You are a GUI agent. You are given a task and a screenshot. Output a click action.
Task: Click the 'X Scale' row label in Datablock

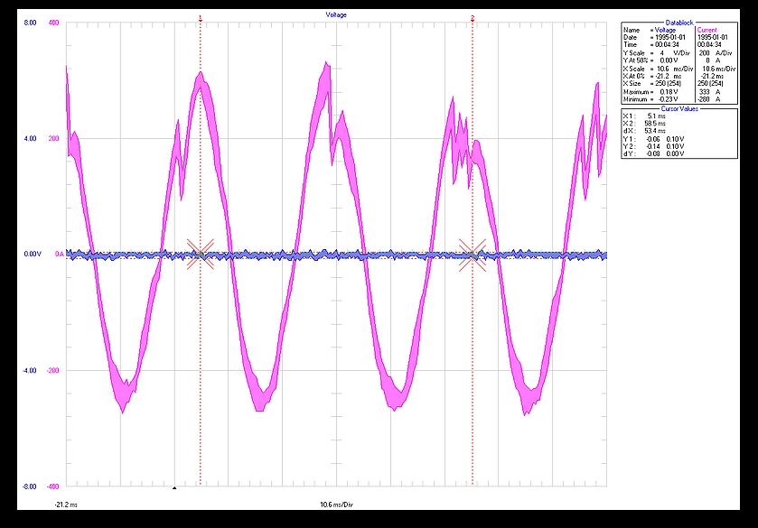point(633,69)
